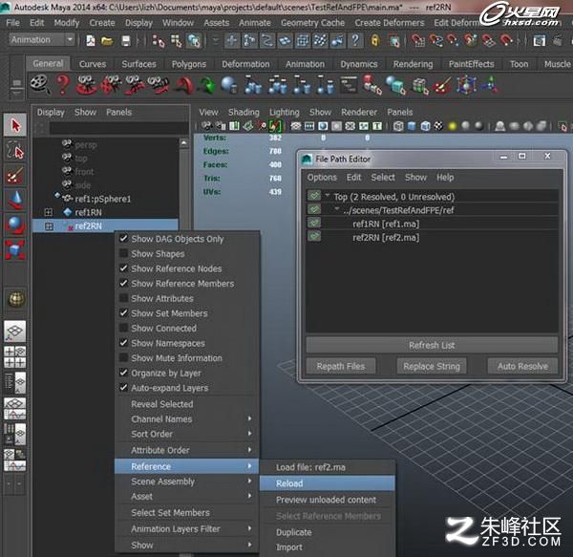Image resolution: width=573 pixels, height=557 pixels.
Task: Click the question mark help icon in status line
Action: coord(355,40)
